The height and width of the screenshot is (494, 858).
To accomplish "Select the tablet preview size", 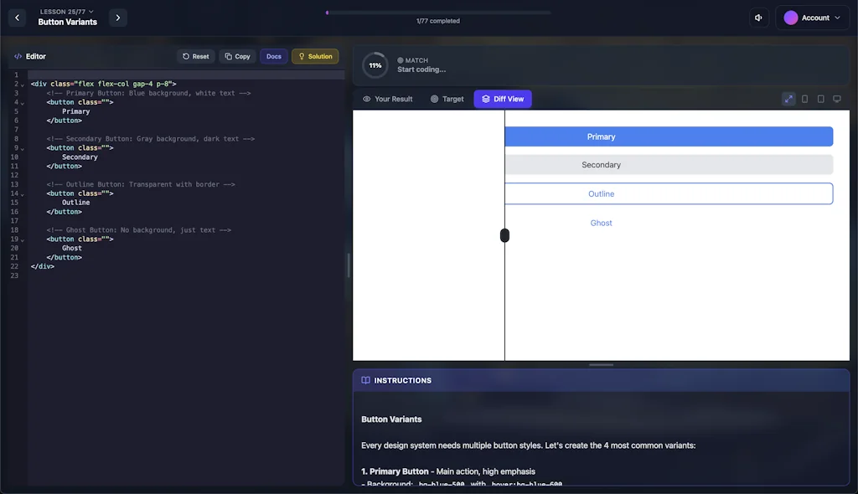I will [x=819, y=98].
